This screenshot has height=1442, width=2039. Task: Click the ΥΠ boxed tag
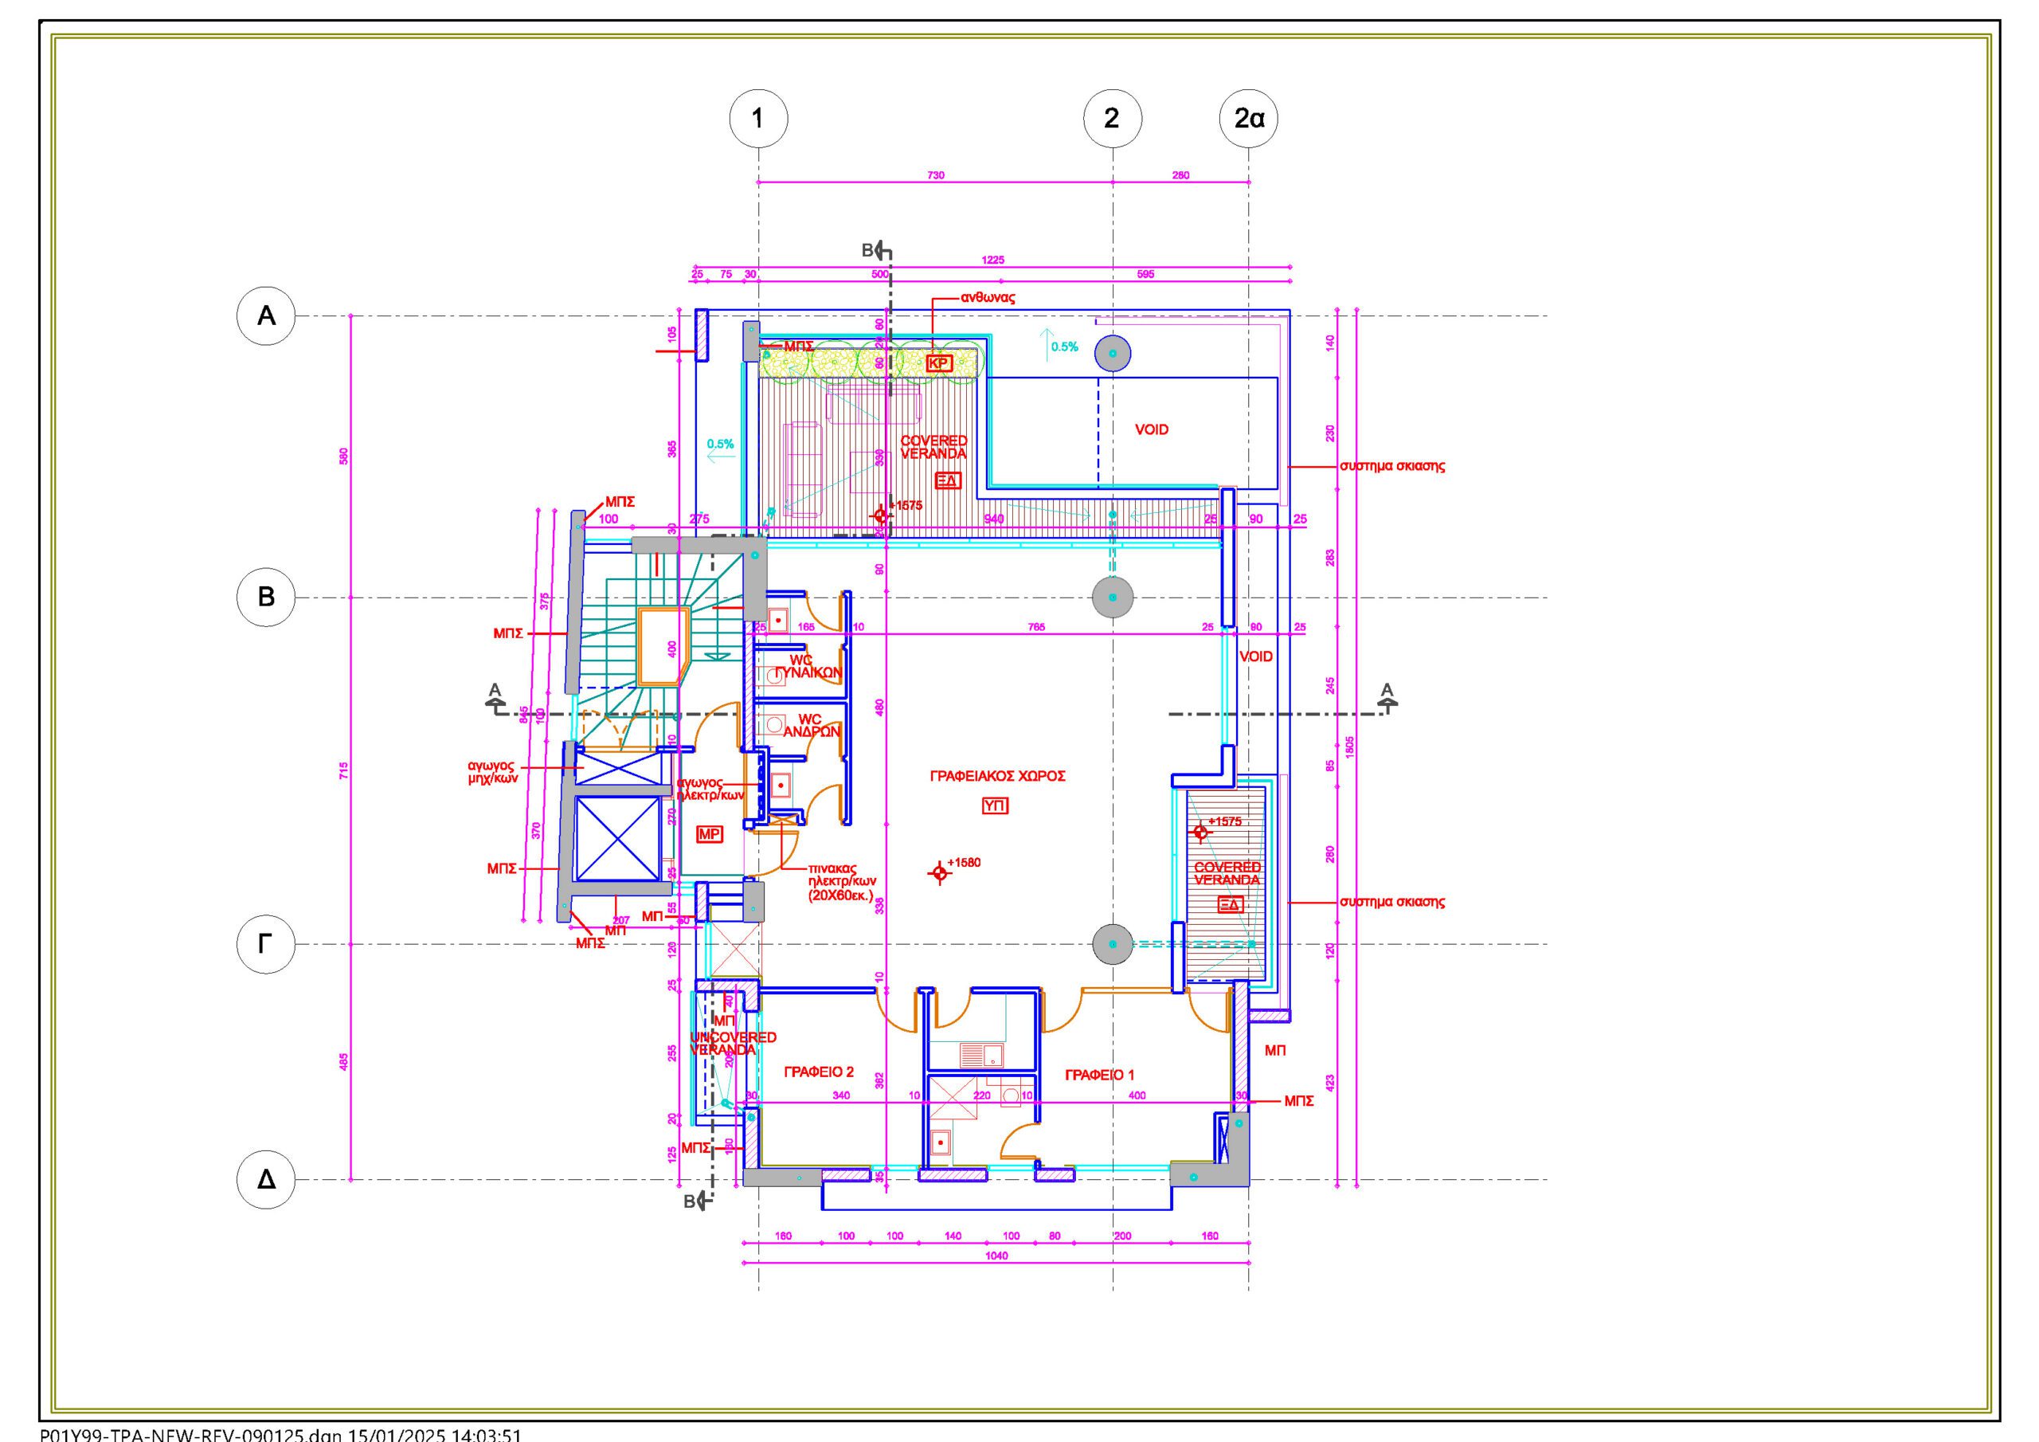(x=995, y=806)
